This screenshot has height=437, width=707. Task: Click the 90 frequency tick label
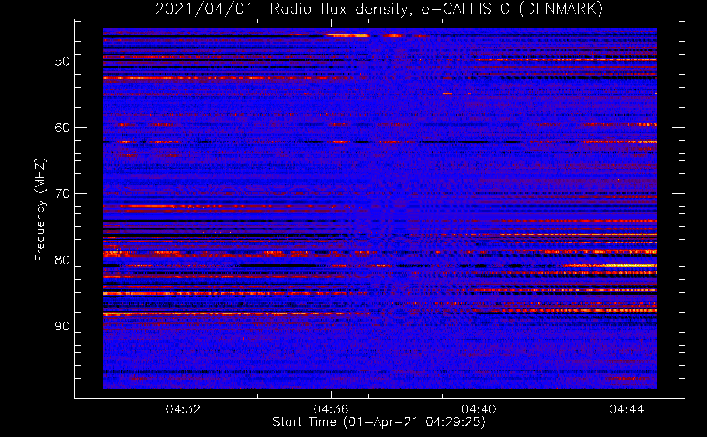click(62, 326)
